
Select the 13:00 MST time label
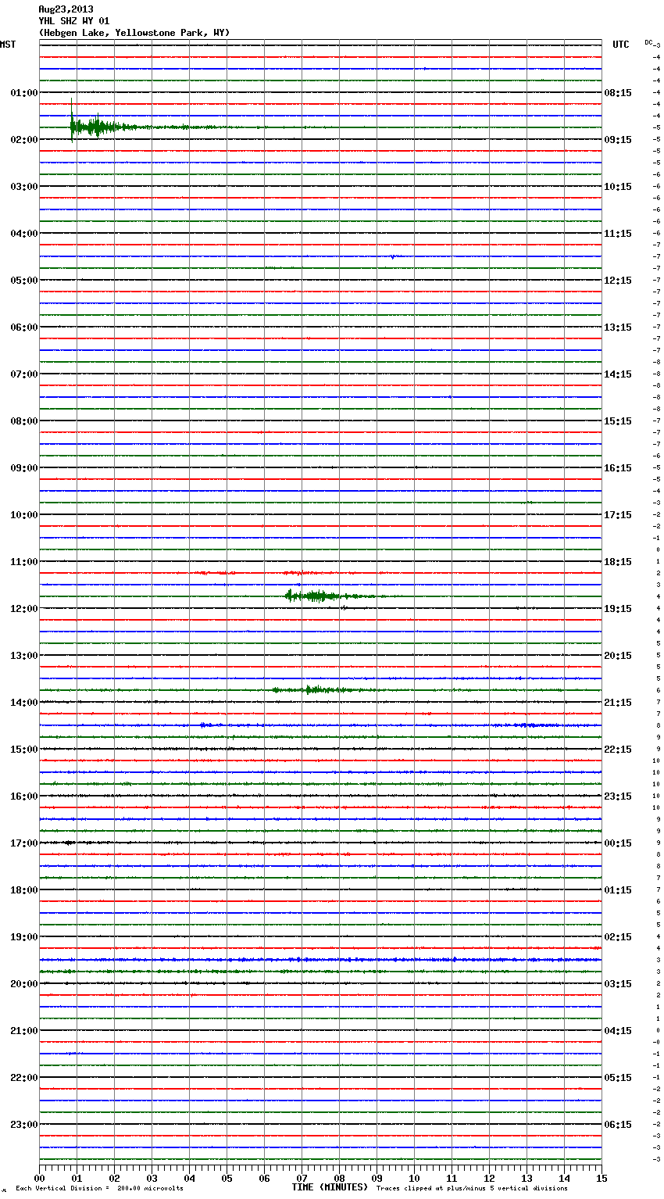click(23, 656)
